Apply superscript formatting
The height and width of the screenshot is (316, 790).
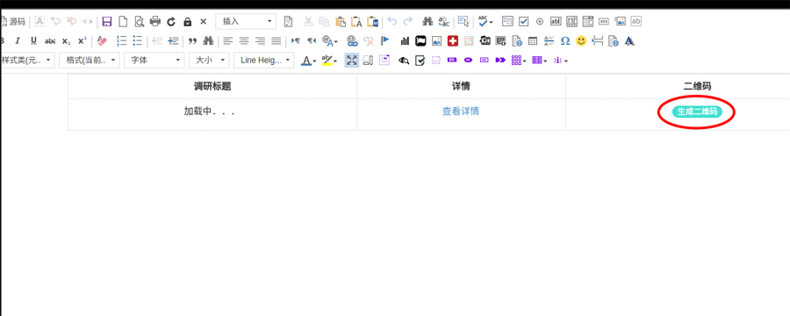pyautogui.click(x=83, y=41)
